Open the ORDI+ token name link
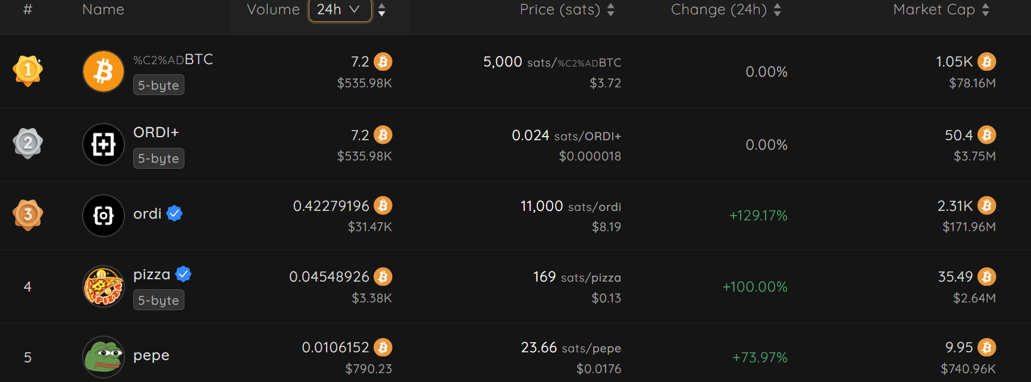The width and height of the screenshot is (1031, 382). [x=156, y=132]
